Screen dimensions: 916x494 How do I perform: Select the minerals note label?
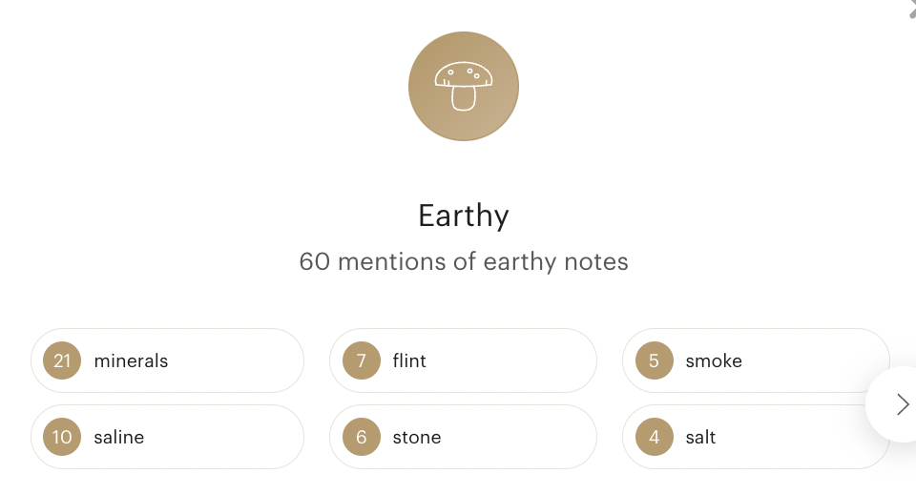click(131, 360)
